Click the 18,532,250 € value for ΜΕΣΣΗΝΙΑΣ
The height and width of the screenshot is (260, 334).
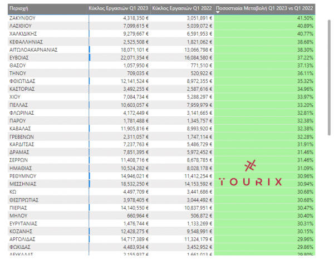129,183
